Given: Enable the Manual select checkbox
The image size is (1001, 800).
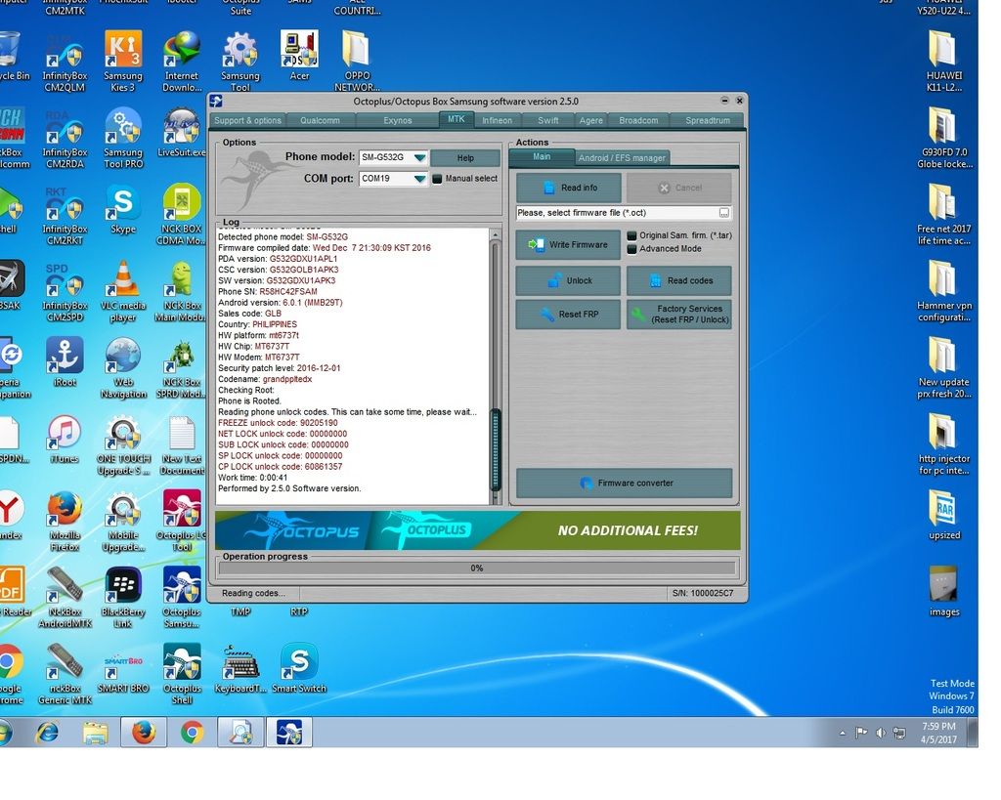Looking at the screenshot, I should pyautogui.click(x=438, y=179).
